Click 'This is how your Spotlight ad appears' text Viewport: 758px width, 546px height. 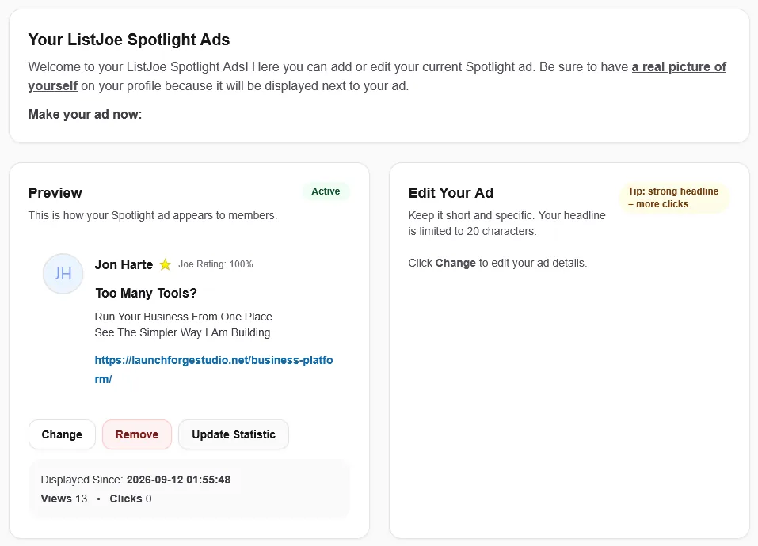(153, 215)
